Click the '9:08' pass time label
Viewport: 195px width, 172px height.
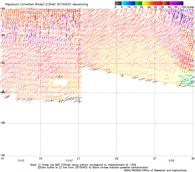click(x=171, y=161)
